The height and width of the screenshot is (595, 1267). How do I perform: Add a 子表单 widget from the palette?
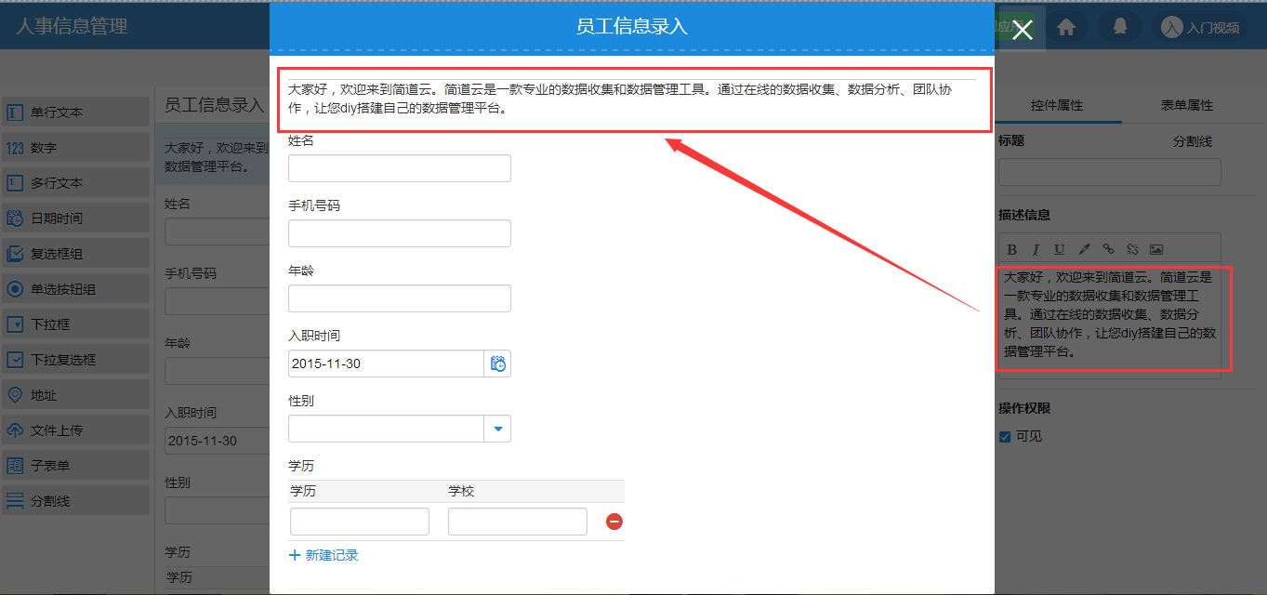point(75,466)
